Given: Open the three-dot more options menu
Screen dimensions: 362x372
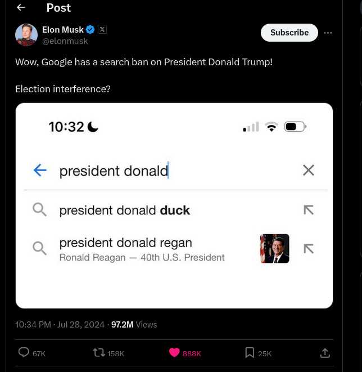Looking at the screenshot, I should coord(328,33).
